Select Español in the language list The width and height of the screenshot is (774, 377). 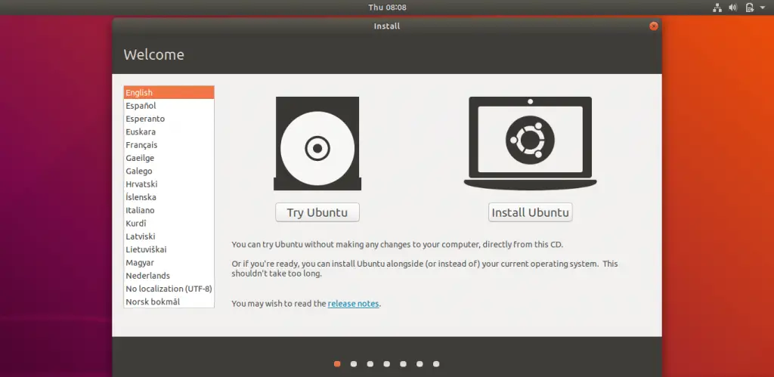pyautogui.click(x=169, y=106)
